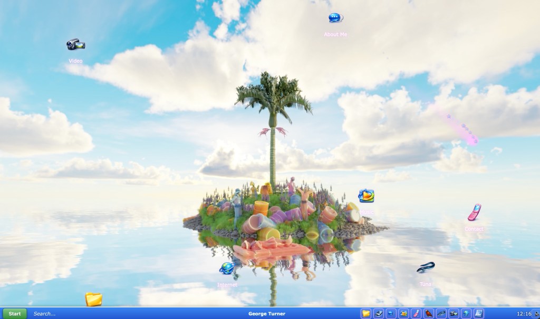Image resolution: width=540 pixels, height=319 pixels.
Task: Open the folder shortcut in the taskbar
Action: [x=366, y=314]
